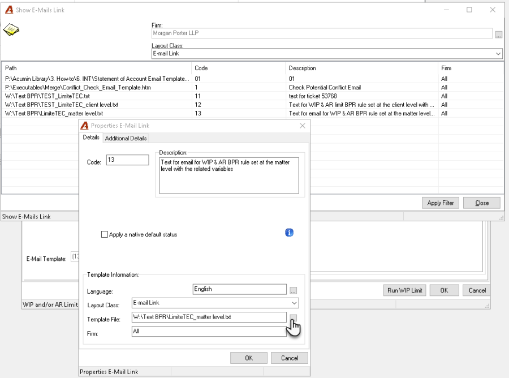The width and height of the screenshot is (509, 378).
Task: Click the Template File path field
Action: (209, 317)
